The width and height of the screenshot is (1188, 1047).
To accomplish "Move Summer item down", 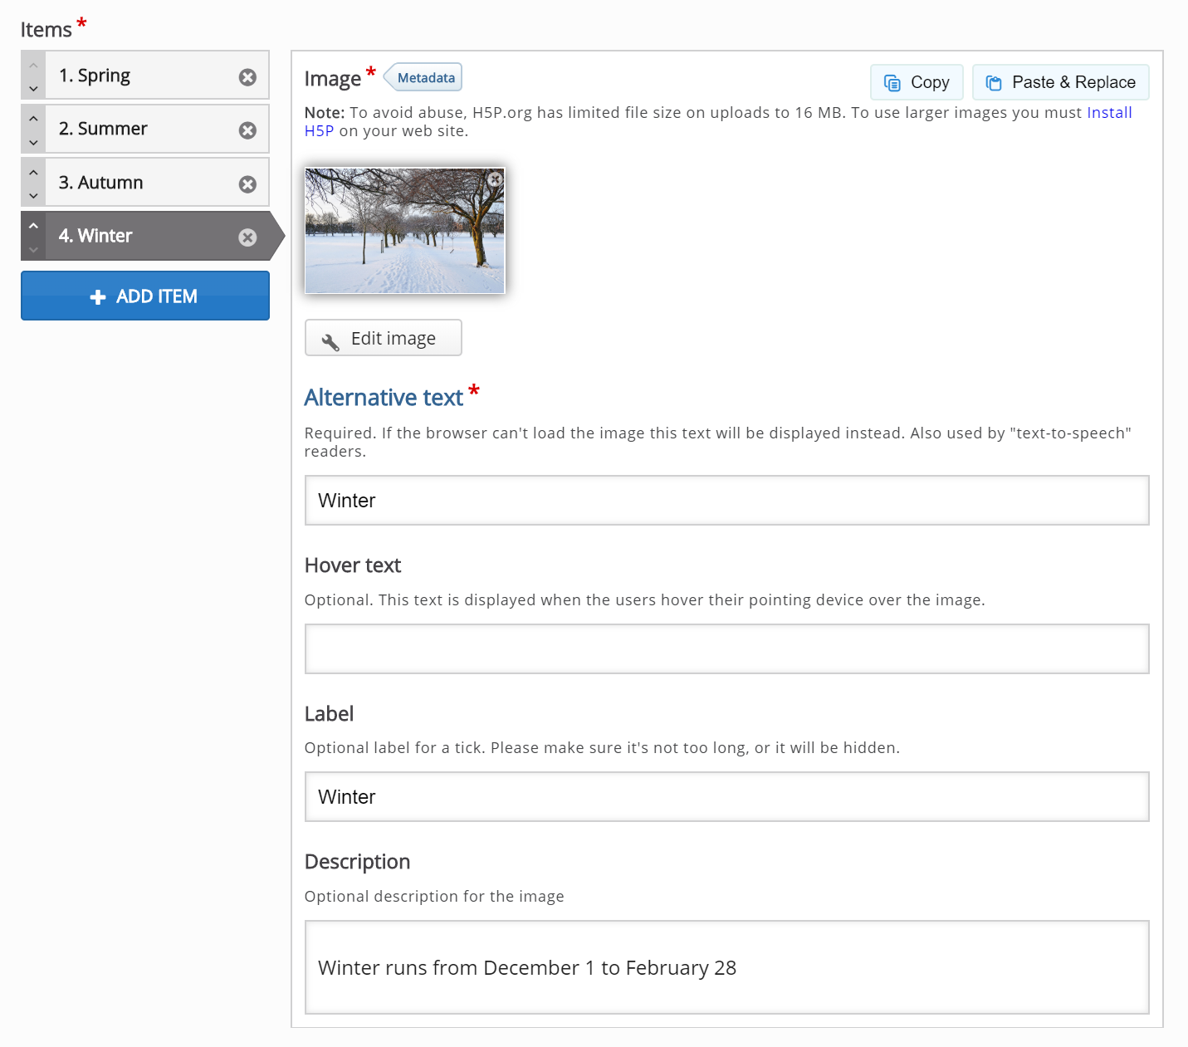I will tap(33, 142).
